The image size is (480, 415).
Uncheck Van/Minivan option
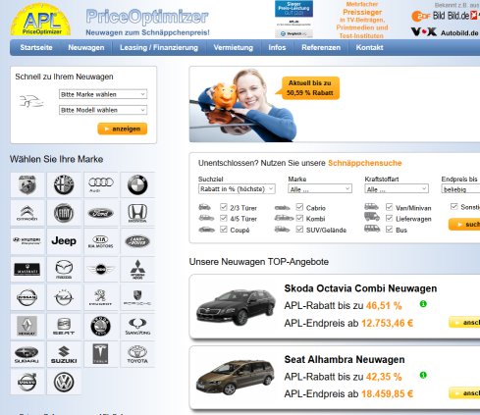389,207
